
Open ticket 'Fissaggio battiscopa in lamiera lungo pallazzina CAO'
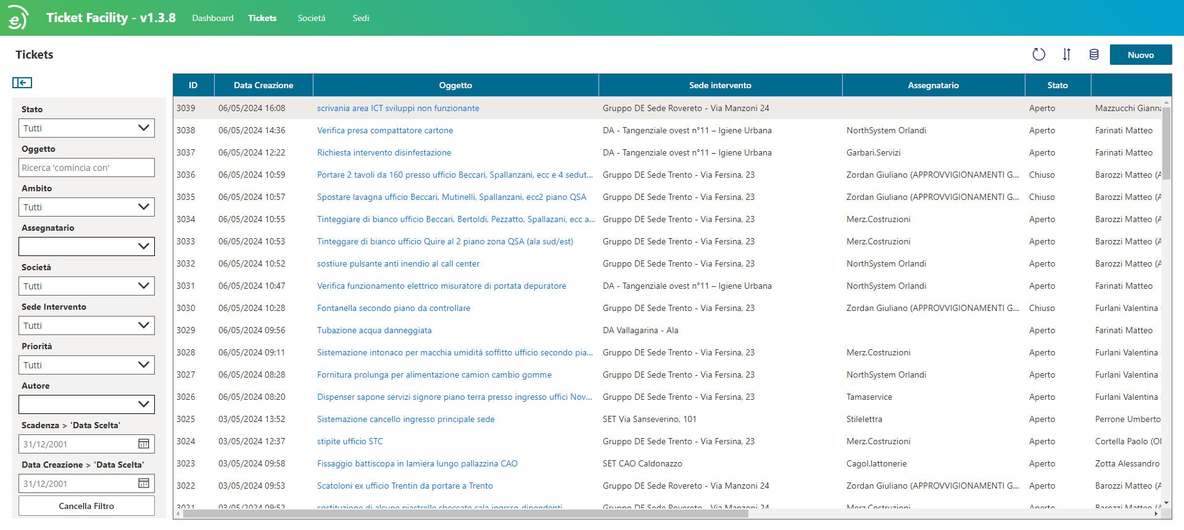[417, 463]
